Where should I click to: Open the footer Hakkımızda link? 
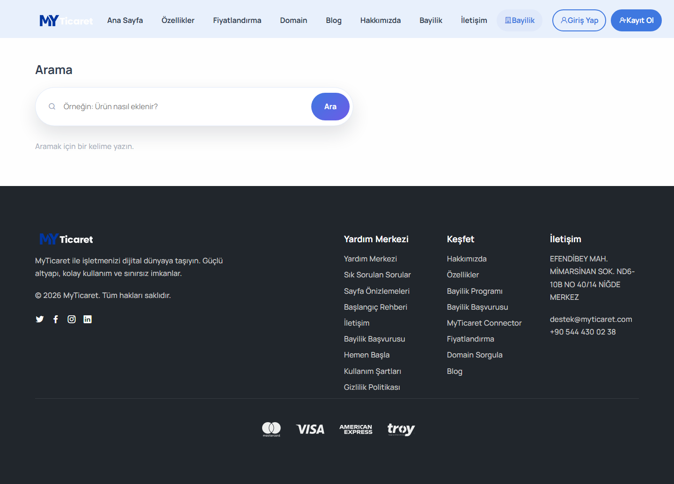467,259
